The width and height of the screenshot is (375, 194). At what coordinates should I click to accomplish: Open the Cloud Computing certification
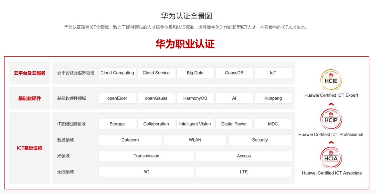pyautogui.click(x=117, y=73)
